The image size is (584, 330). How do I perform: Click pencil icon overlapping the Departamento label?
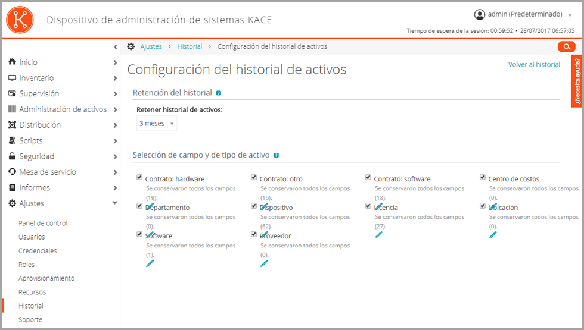tap(150, 207)
